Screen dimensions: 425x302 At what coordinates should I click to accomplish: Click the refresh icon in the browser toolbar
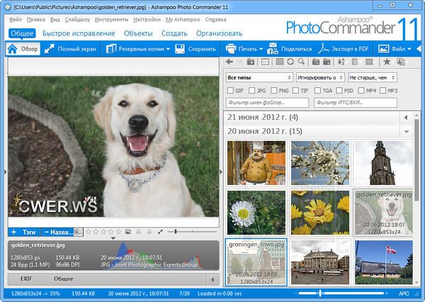pos(290,62)
